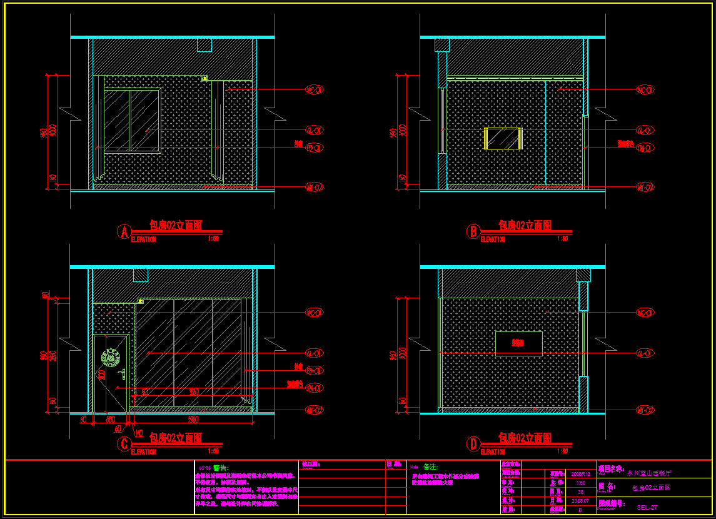Click the circled A elevation marker
Screen dimensions: 716x519
[x=124, y=232]
